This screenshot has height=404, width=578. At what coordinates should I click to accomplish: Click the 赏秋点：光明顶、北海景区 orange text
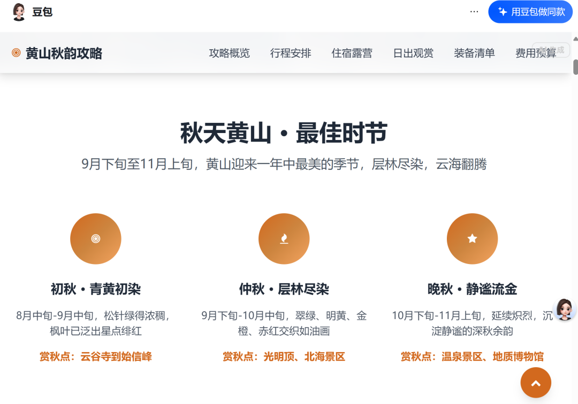(x=284, y=356)
